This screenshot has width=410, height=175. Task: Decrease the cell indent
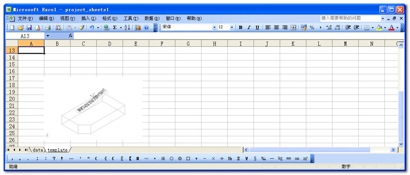point(348,28)
